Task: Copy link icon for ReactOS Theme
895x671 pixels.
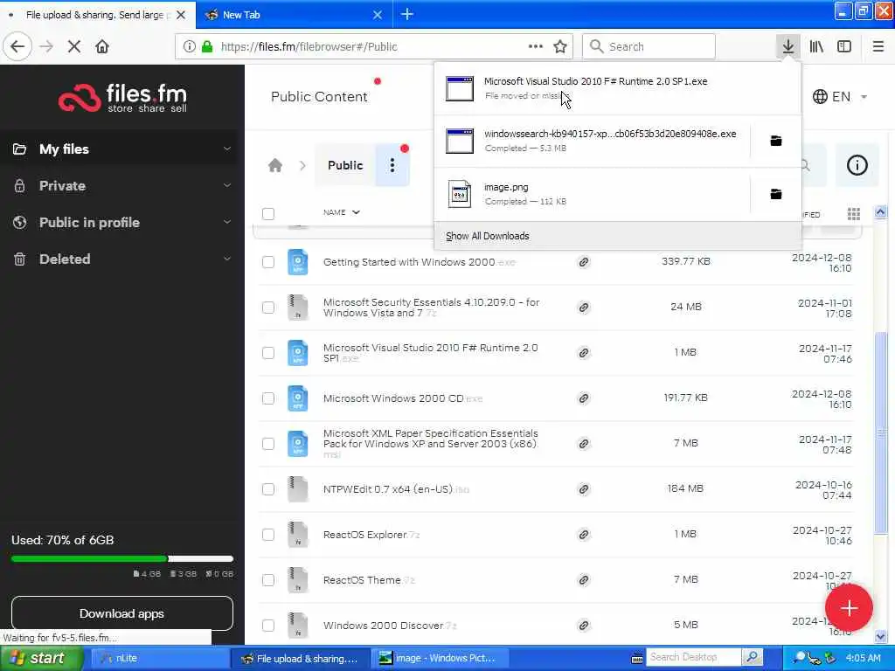Action: [x=583, y=580]
